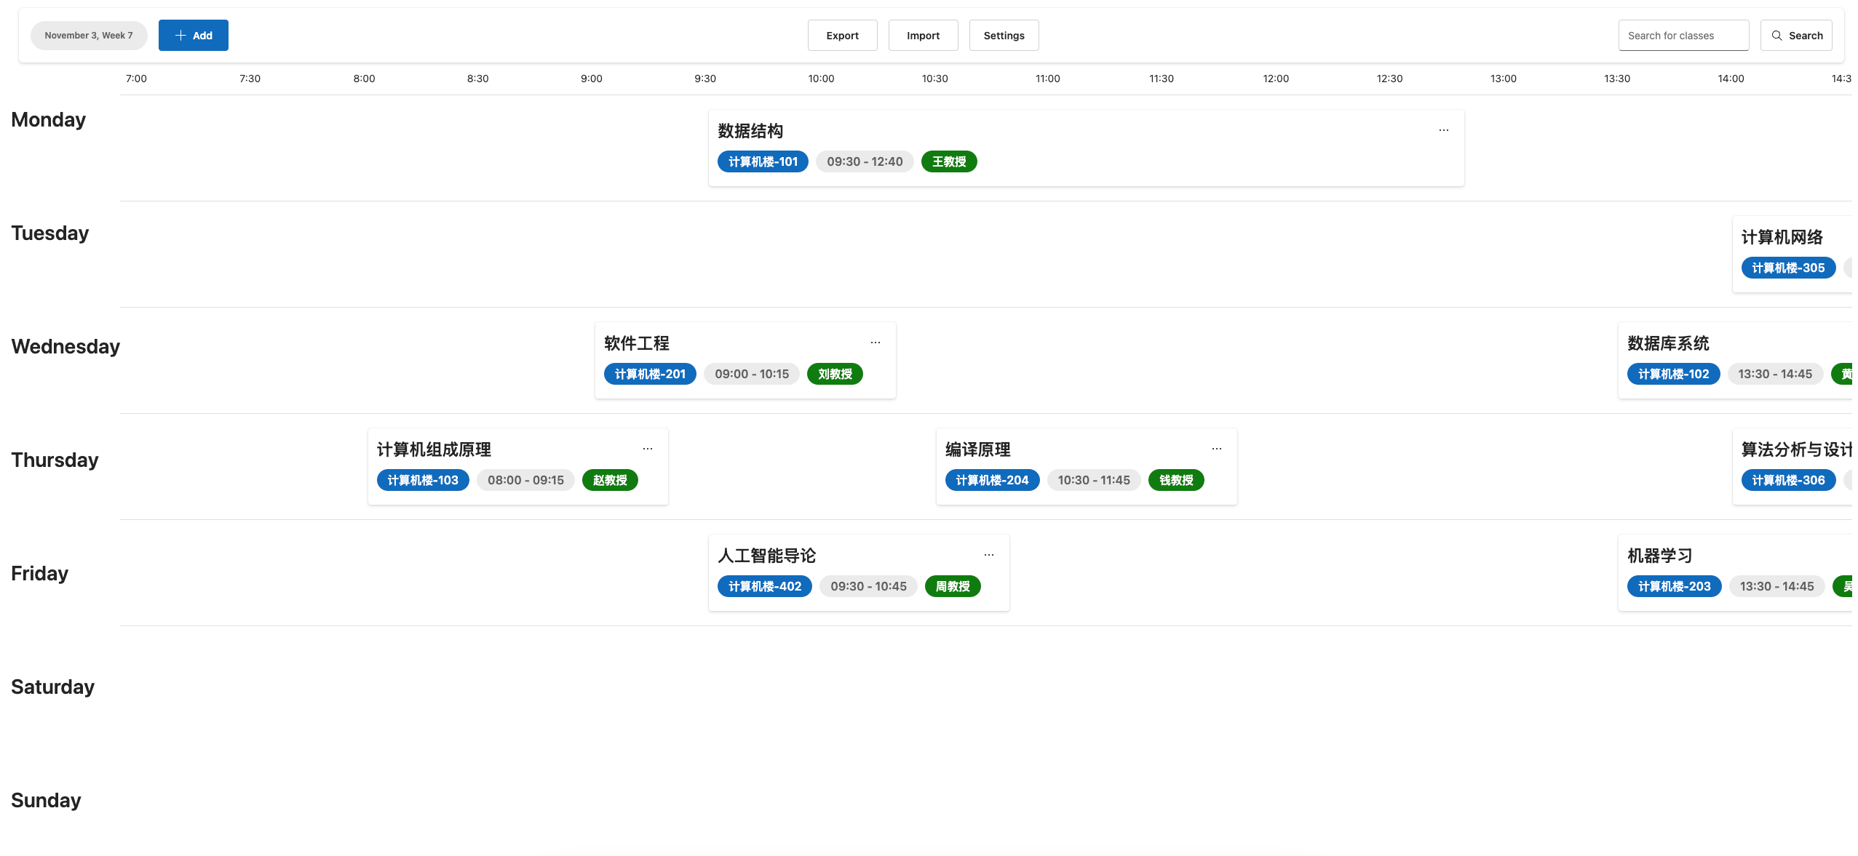Open Settings panel
The image size is (1858, 856).
(1004, 34)
